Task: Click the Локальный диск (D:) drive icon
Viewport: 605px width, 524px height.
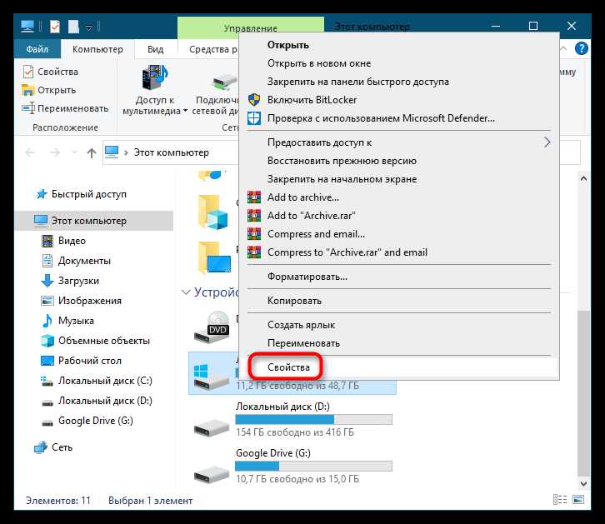Action: [x=211, y=423]
